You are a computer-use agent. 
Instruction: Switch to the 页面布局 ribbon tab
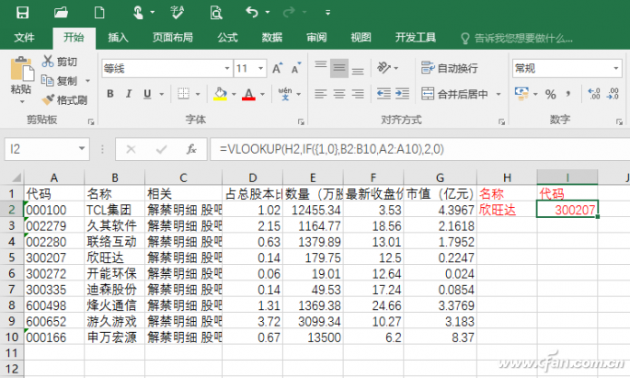[x=173, y=38]
